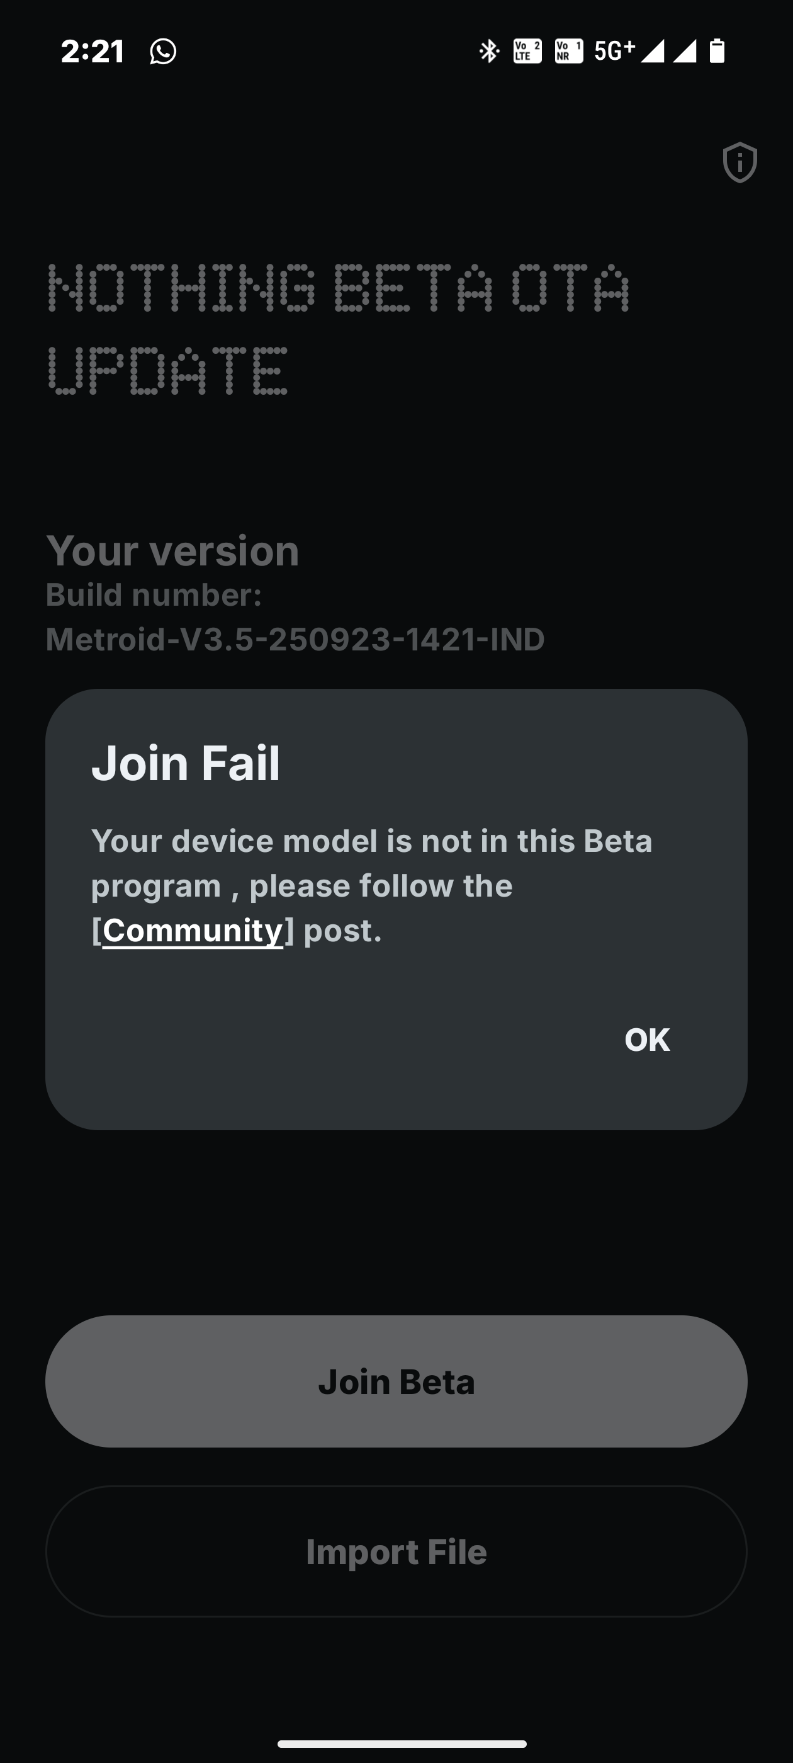Open the Community link in dialog

(x=192, y=930)
